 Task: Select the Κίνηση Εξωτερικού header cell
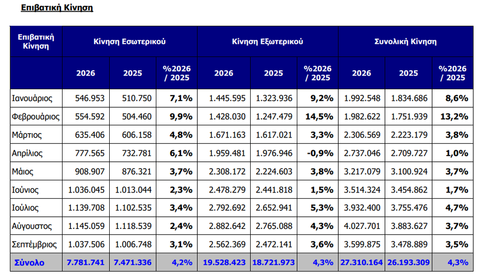click(268, 42)
